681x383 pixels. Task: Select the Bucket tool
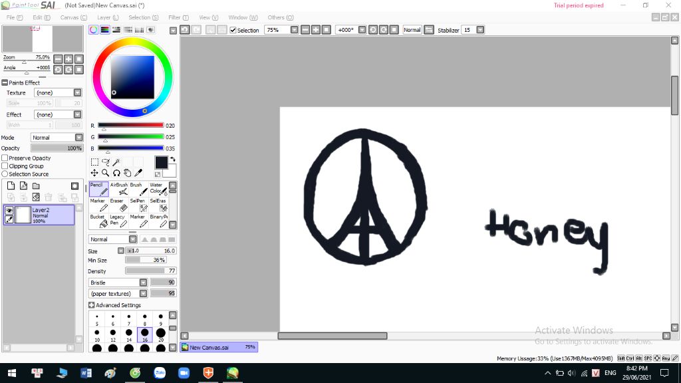tap(98, 221)
